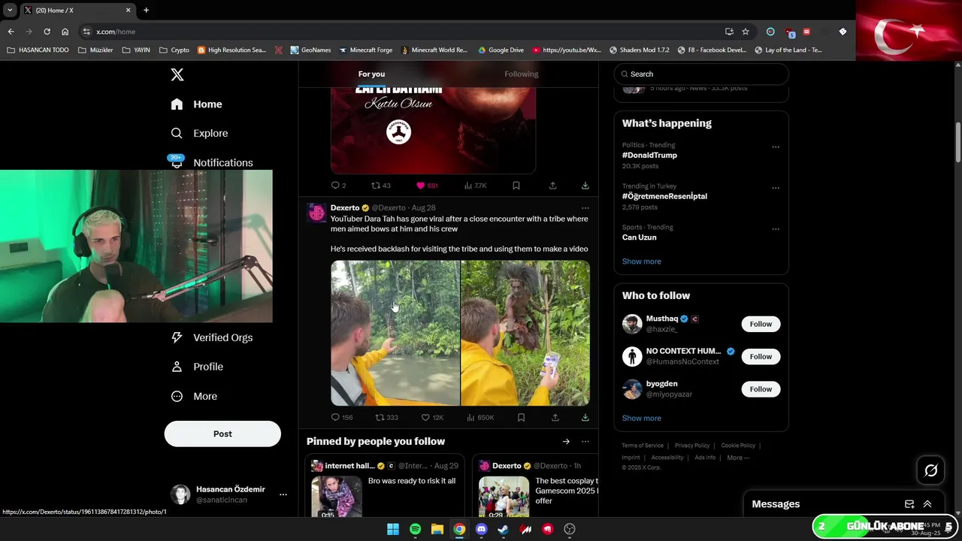Open browser home page button

(65, 32)
